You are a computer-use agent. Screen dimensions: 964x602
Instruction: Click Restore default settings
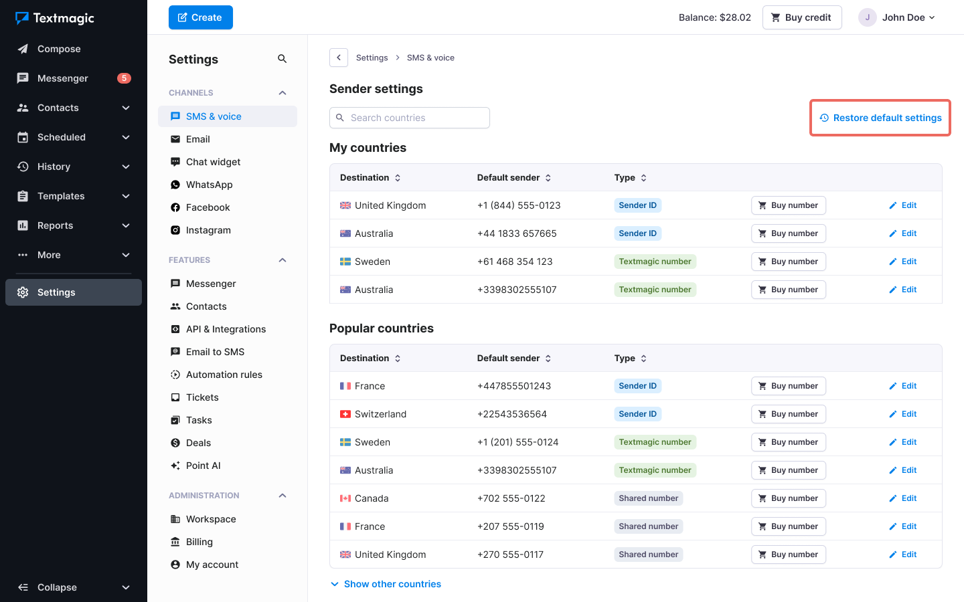[x=880, y=118]
